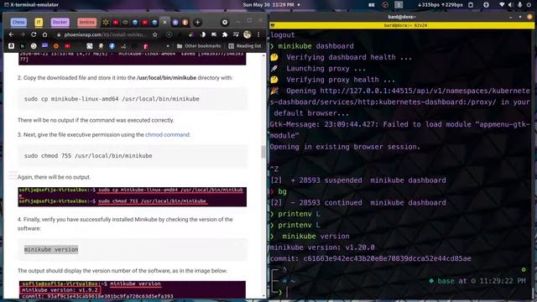Open the clock Sun May 30 11:29 PM

(268, 5)
